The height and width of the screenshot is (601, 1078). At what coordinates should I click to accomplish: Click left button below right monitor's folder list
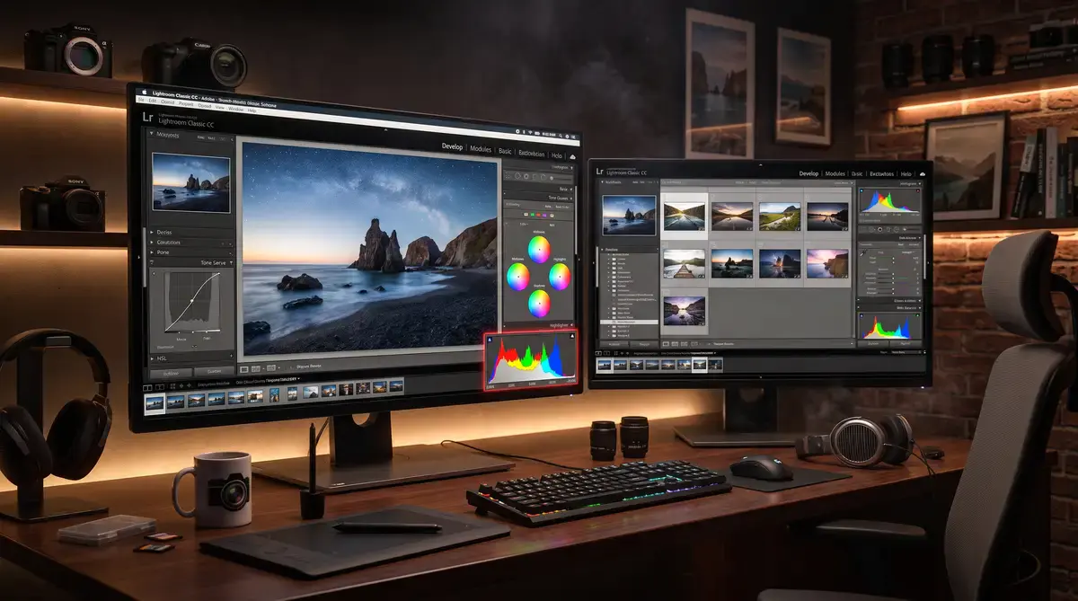pos(613,343)
